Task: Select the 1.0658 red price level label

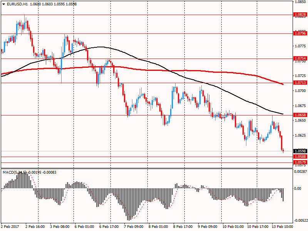Action: pyautogui.click(x=300, y=115)
